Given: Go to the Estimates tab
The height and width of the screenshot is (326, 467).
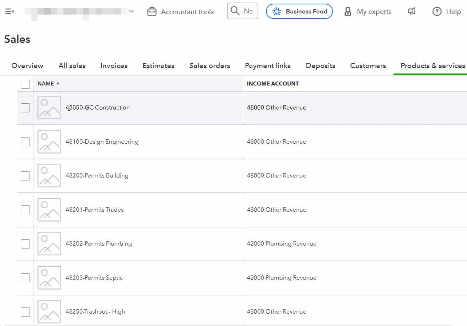Looking at the screenshot, I should click(x=158, y=66).
